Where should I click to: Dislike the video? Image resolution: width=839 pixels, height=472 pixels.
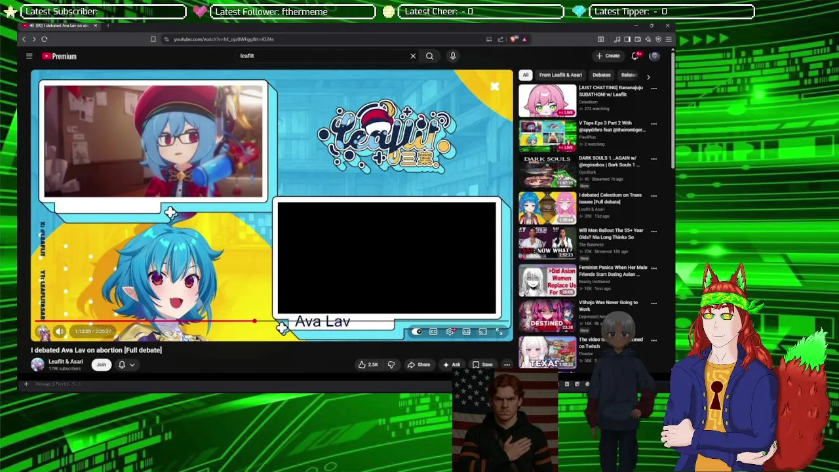point(391,364)
